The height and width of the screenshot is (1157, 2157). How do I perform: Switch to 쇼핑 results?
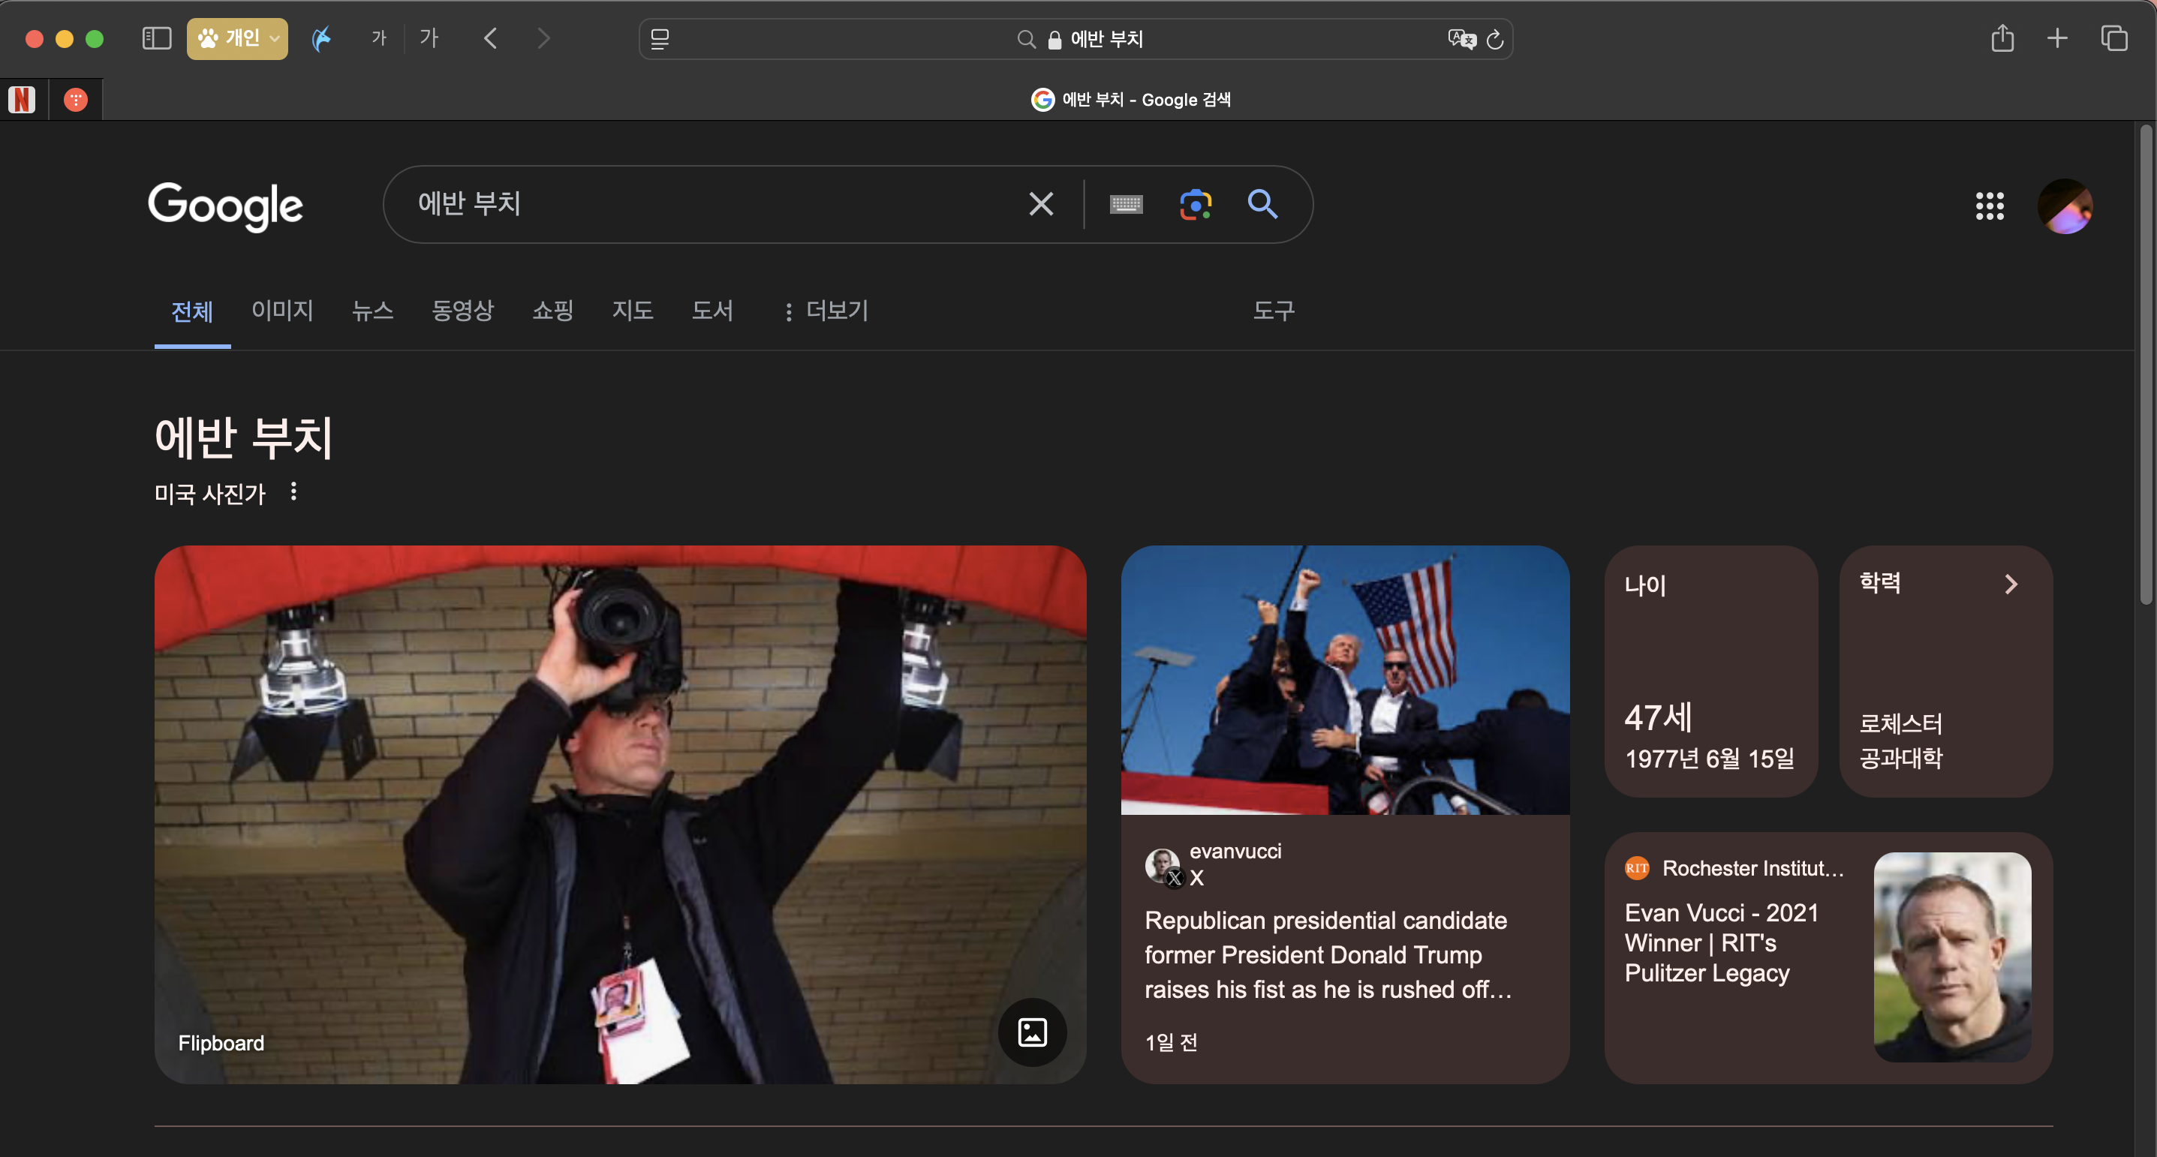click(552, 311)
